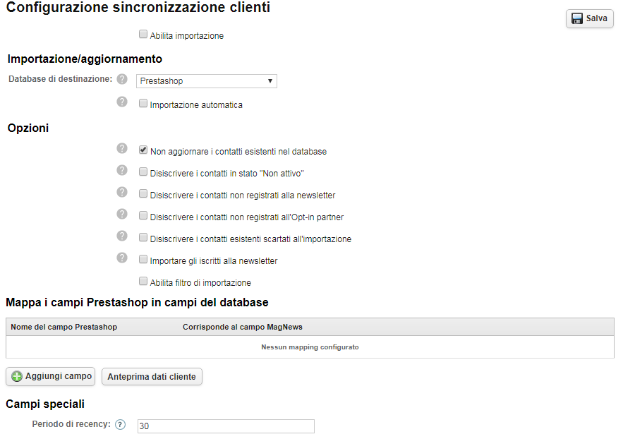This screenshot has height=439, width=623.
Task: Open Anteprima dati cliente
Action: (152, 377)
